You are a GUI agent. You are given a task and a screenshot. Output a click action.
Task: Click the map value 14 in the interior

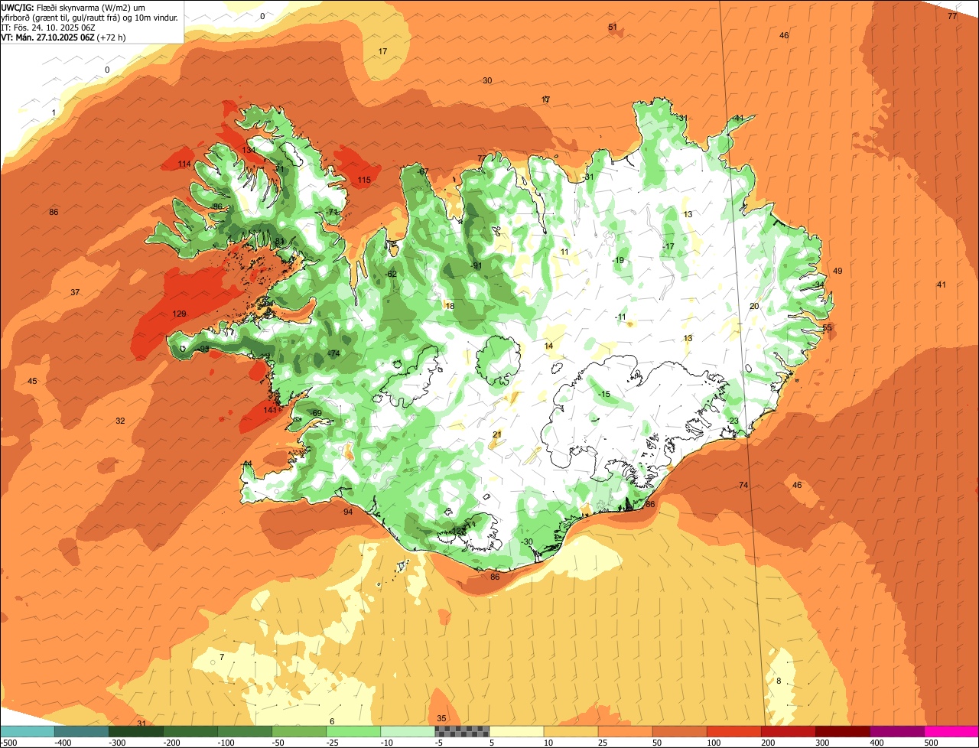(548, 346)
